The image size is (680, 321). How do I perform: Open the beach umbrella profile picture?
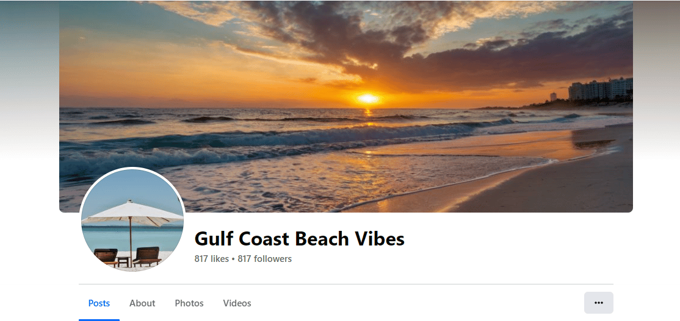tap(132, 220)
